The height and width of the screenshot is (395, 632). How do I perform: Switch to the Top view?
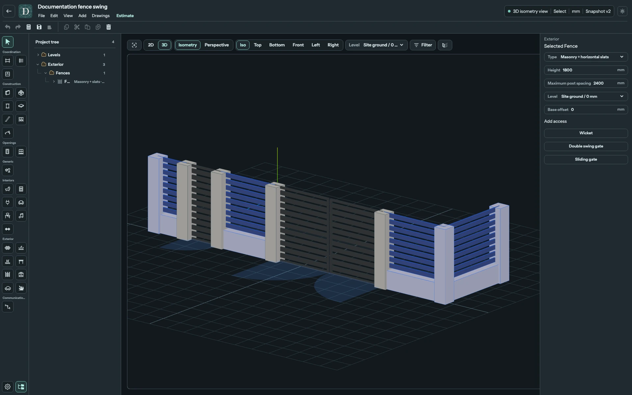[x=258, y=45]
